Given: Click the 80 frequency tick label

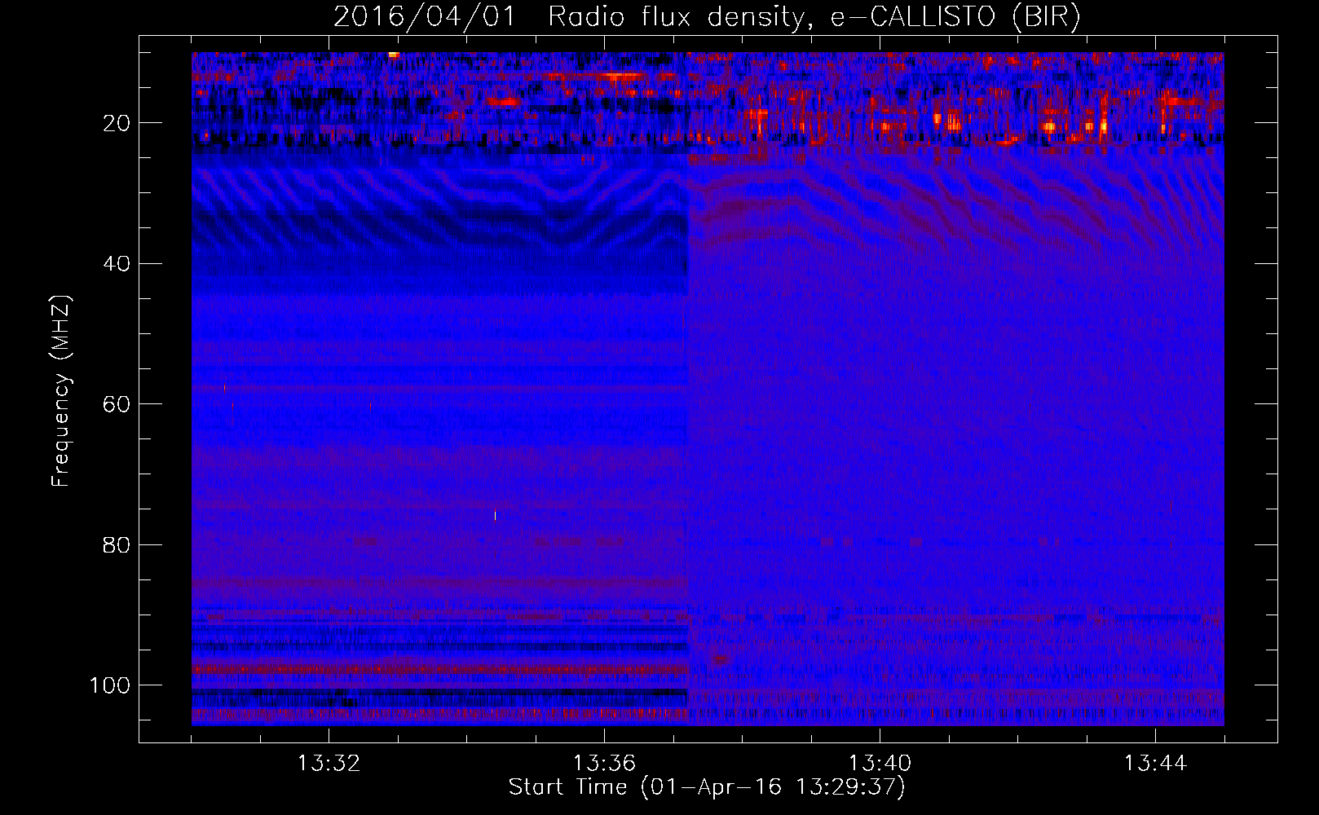Looking at the screenshot, I should 117,544.
